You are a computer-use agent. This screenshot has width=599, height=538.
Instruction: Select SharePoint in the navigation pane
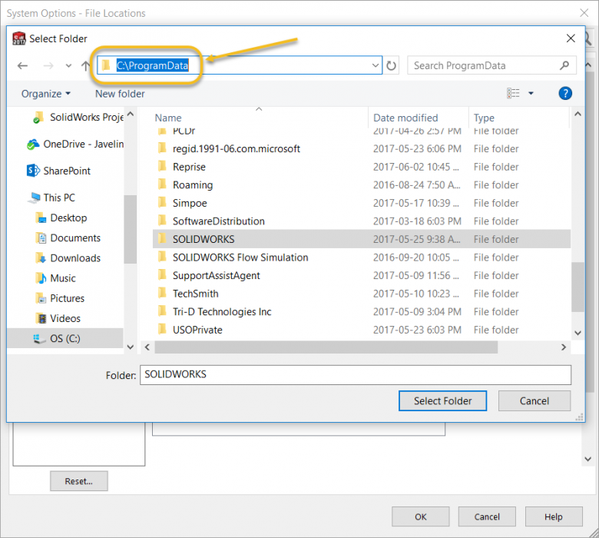pos(58,171)
